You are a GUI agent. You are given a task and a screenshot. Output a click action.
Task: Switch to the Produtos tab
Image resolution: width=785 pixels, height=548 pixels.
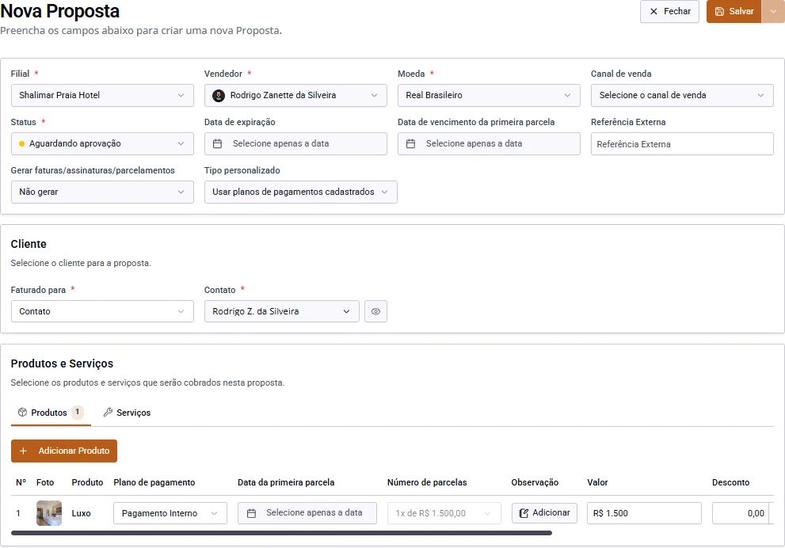pyautogui.click(x=51, y=413)
